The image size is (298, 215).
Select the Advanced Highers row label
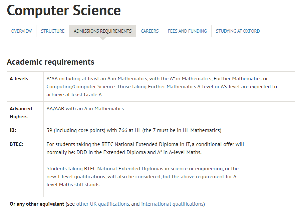pyautogui.click(x=21, y=113)
